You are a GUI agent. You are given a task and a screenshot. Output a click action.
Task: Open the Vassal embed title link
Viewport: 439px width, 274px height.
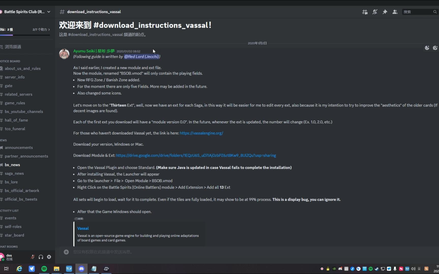pos(83,228)
